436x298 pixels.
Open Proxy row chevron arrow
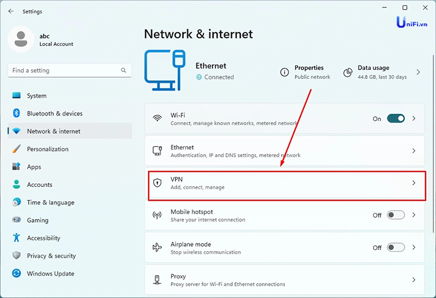[414, 279]
